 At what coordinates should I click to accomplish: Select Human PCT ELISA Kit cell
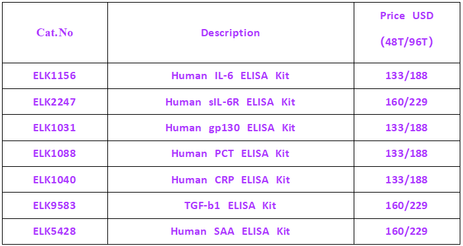tap(231, 154)
